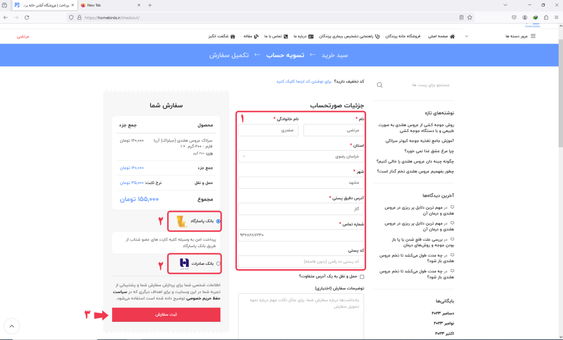Open شگفت انگیز menu item

pos(222,36)
